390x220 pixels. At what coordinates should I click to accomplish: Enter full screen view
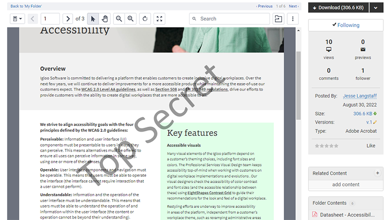click(159, 19)
